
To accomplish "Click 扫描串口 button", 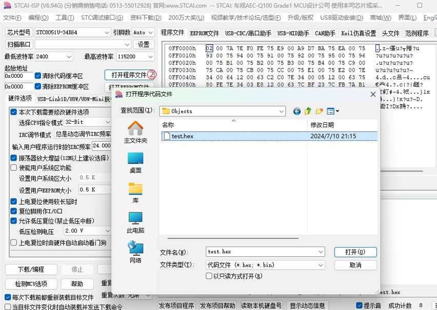I will pos(19,44).
